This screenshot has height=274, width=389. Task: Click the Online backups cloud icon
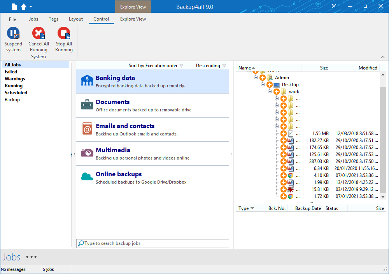click(87, 177)
